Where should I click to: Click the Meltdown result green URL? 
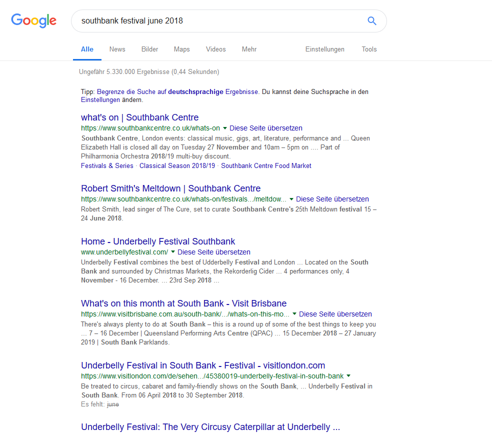tap(183, 199)
